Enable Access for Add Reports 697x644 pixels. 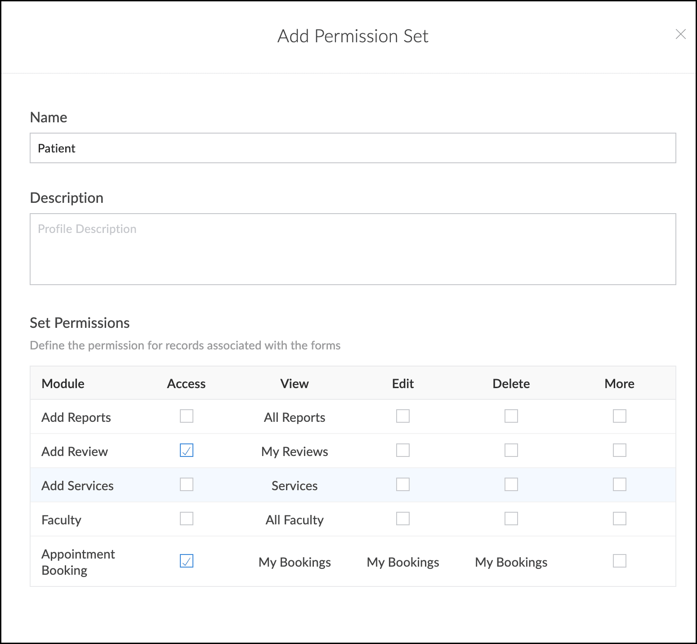187,416
